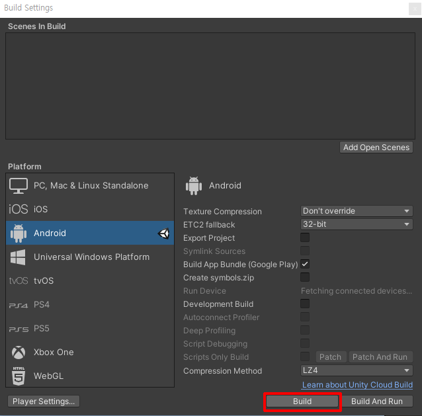Click the Fetching connected devices... field
Viewport: 422px width, 416px height.
pos(357,291)
